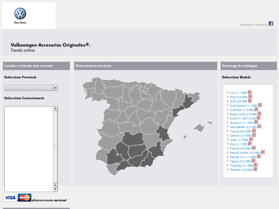Download the Fox (7,1 MB) catalog

pyautogui.click(x=238, y=93)
